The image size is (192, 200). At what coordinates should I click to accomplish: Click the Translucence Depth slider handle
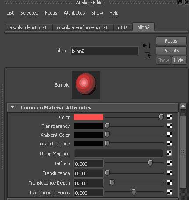[112, 182]
